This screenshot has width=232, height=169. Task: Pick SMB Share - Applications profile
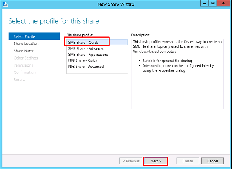click(88, 55)
